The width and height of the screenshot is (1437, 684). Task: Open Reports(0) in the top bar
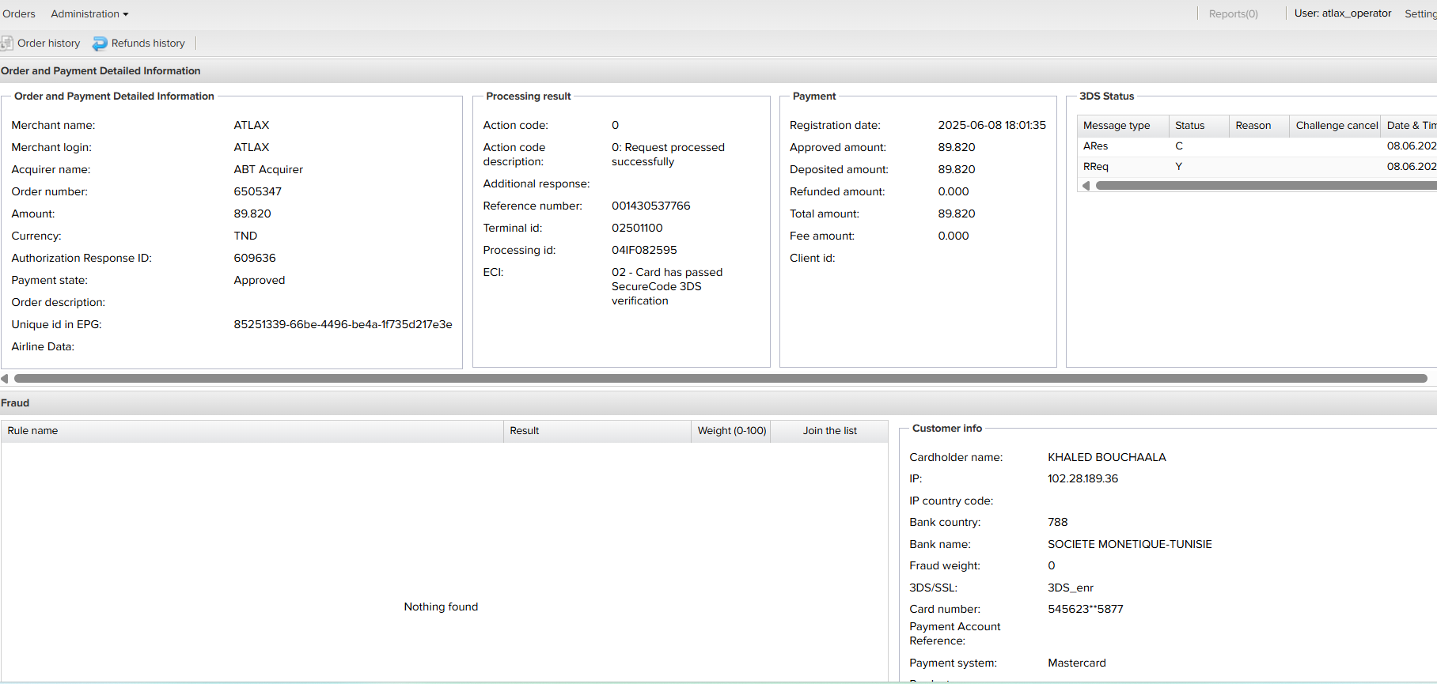1233,14
